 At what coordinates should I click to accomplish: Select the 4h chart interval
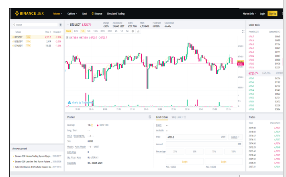tap(116, 31)
